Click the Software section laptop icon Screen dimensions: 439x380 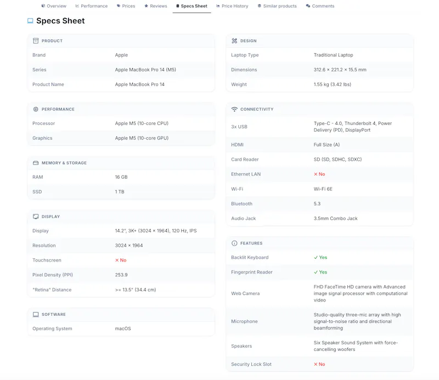click(36, 315)
